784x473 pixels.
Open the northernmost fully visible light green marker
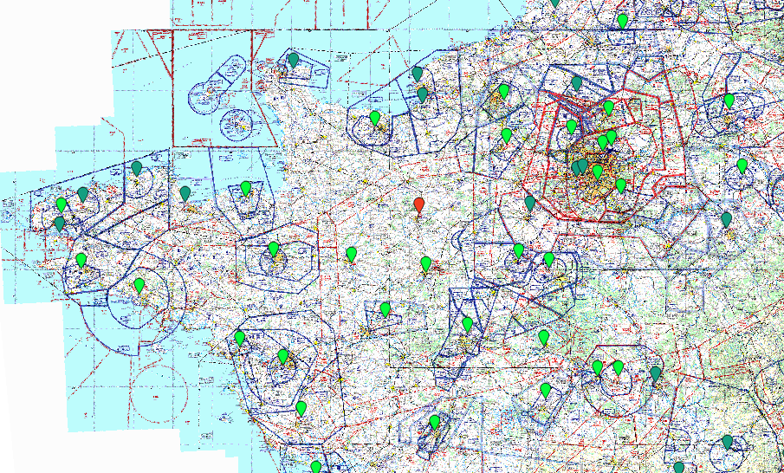point(622,22)
